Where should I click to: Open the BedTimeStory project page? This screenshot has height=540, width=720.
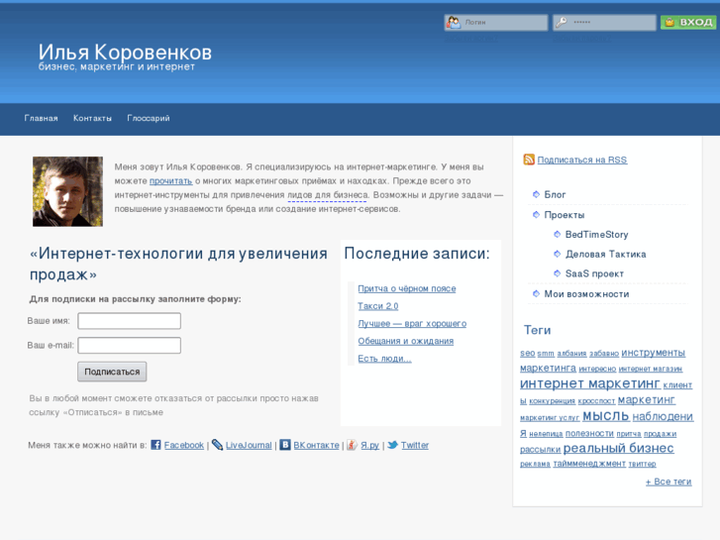click(x=596, y=235)
